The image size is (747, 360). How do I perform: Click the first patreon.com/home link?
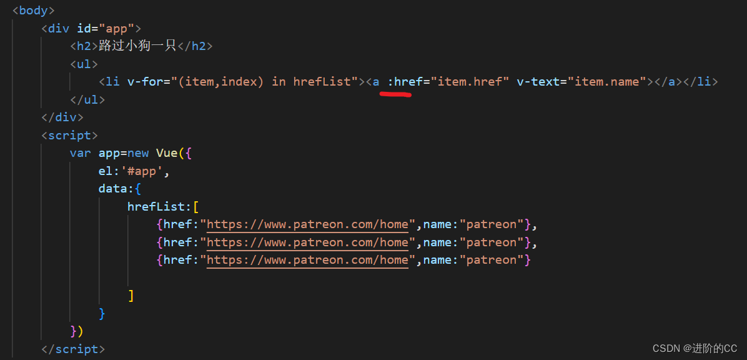coord(307,224)
